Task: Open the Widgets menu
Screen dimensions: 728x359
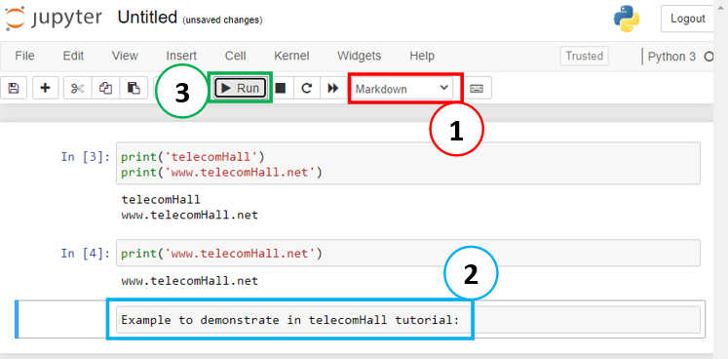Action: coord(360,56)
